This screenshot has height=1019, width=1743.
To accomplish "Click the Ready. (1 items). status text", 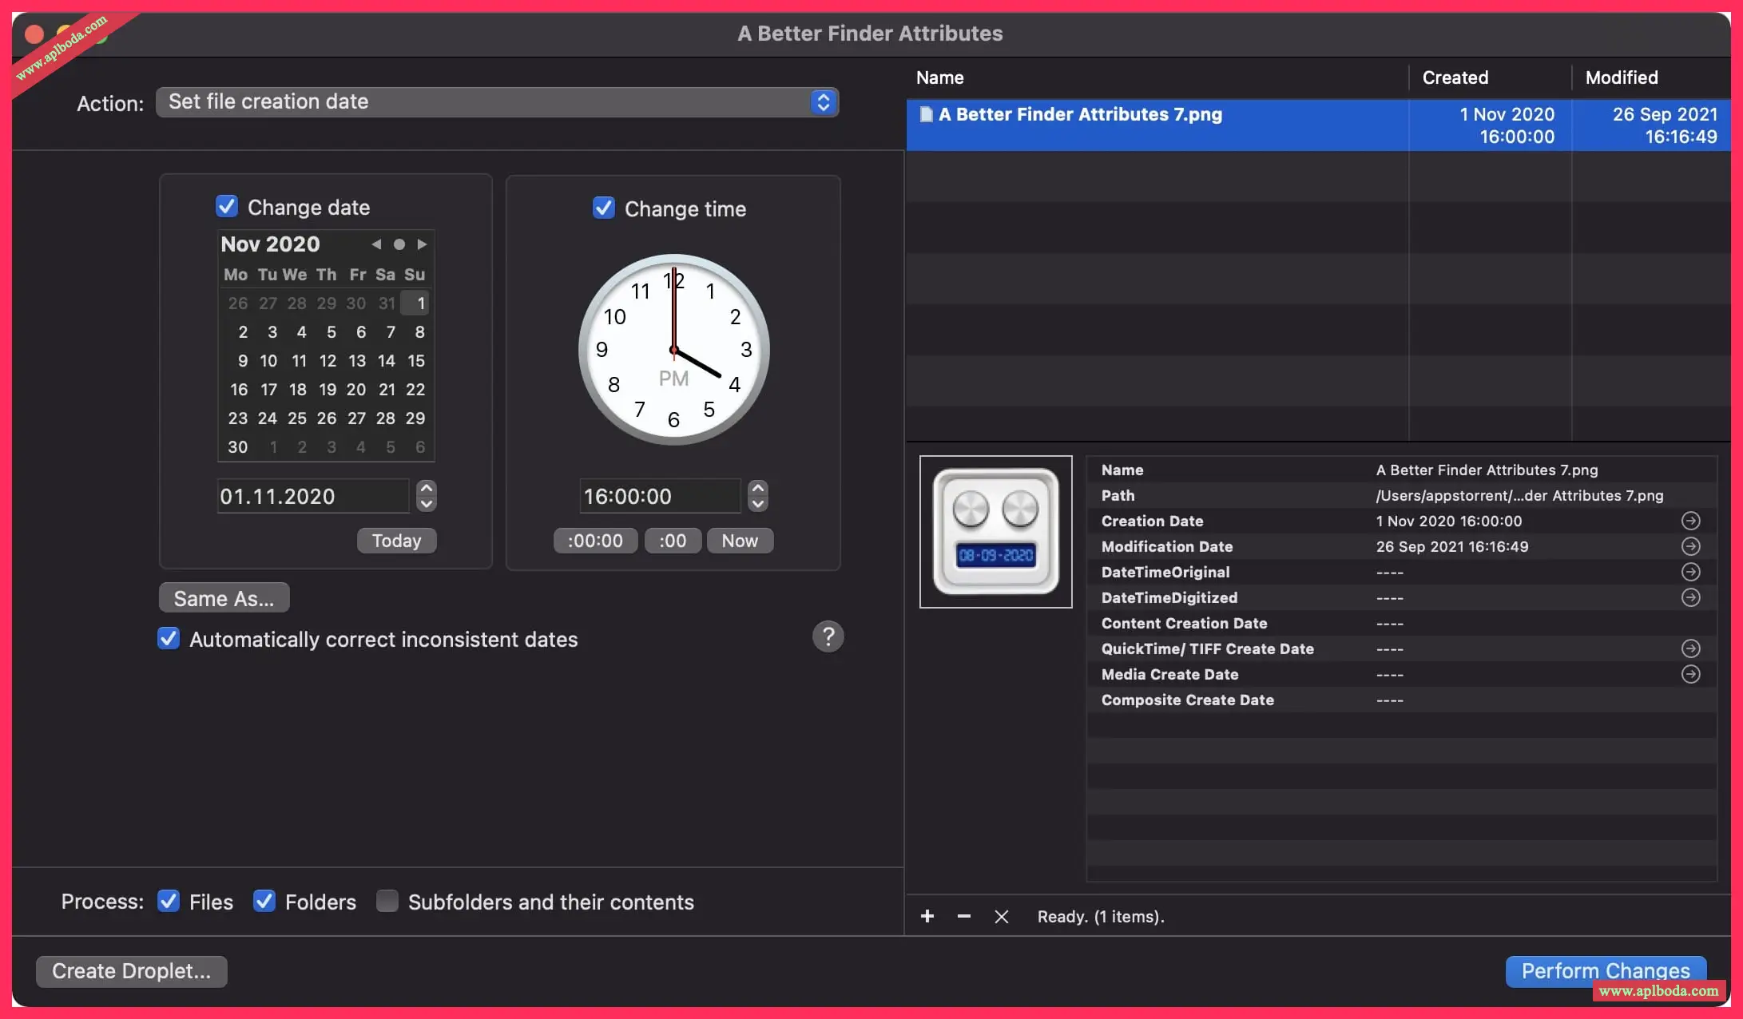I will [1101, 916].
